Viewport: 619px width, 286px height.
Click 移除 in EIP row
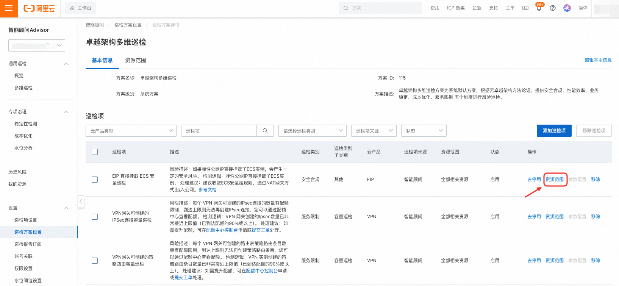click(x=596, y=180)
